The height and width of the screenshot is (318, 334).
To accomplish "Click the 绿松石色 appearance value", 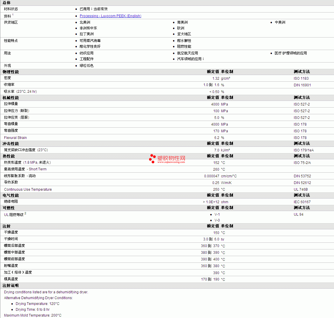I will (86, 66).
